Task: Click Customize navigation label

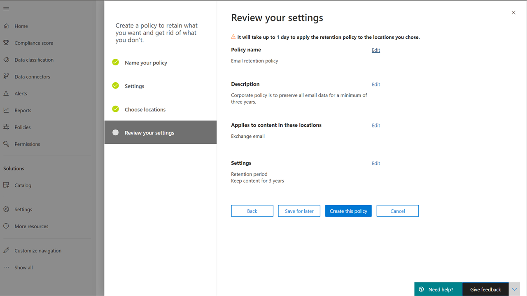Action: pos(38,250)
